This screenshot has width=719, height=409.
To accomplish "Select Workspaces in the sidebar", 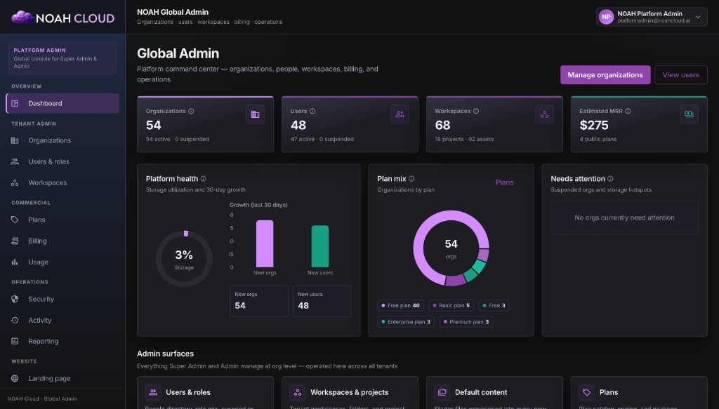I will tap(62, 182).
